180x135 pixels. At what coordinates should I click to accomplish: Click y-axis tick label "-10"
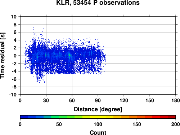(13, 95)
